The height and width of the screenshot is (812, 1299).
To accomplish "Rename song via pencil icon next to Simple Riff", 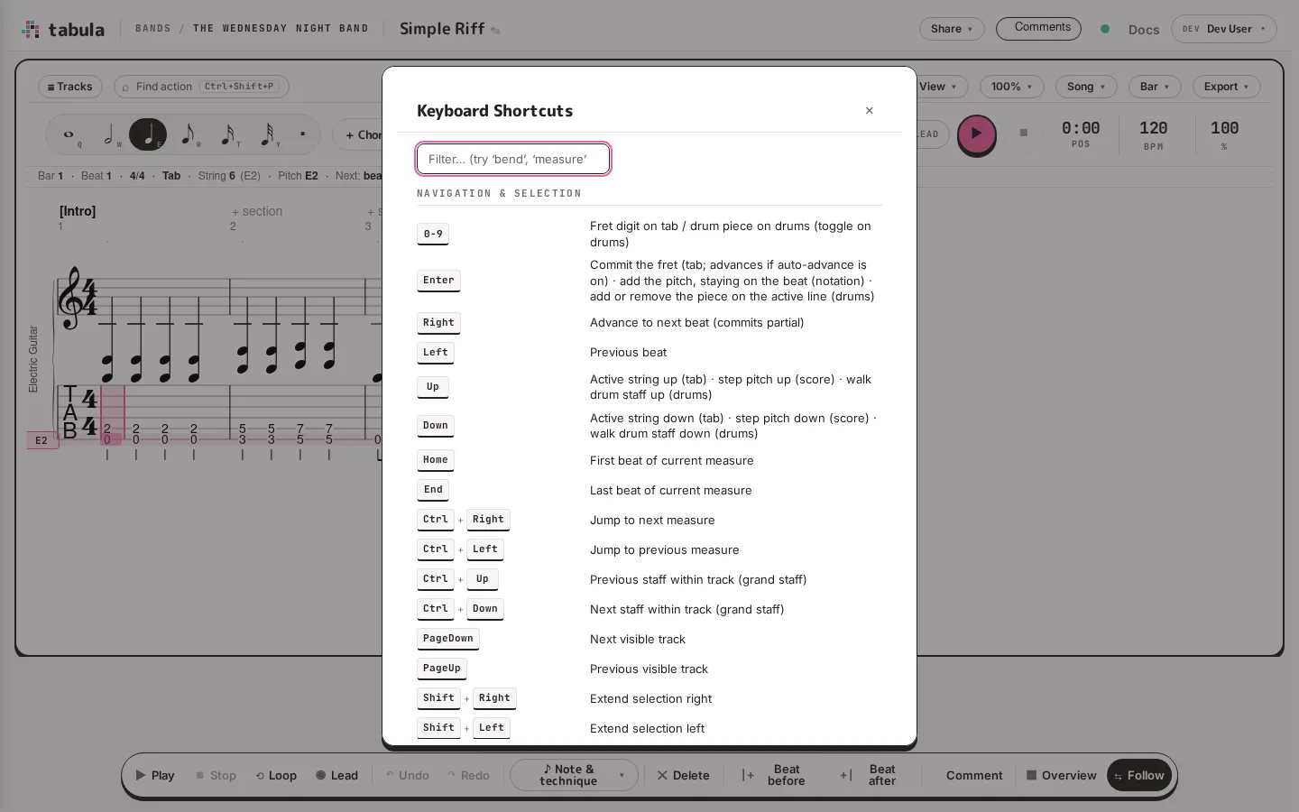I will pyautogui.click(x=495, y=31).
